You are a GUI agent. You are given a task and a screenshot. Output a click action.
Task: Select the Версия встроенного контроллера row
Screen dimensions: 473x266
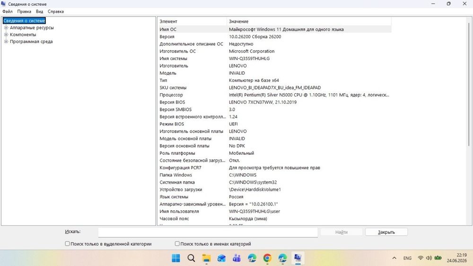[274, 116]
